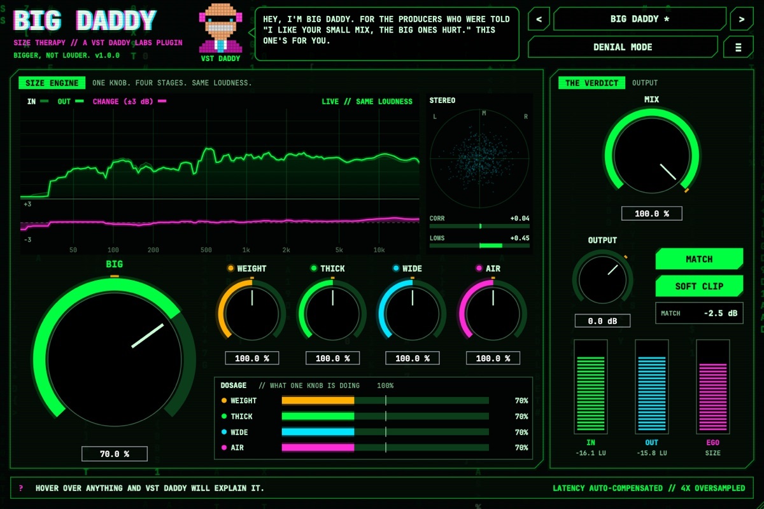Screen dimensions: 764x509
Task: Go to next preset arrow
Action: (742, 19)
